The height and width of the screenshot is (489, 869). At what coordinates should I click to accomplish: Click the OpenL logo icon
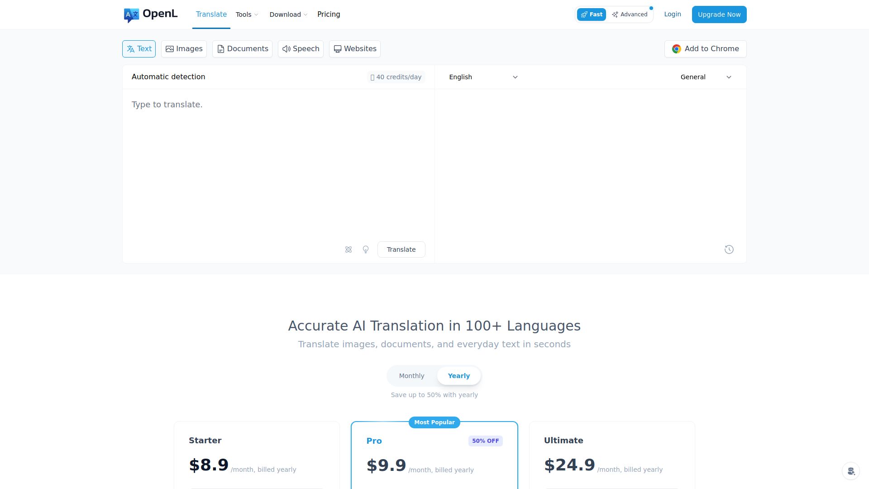click(131, 15)
